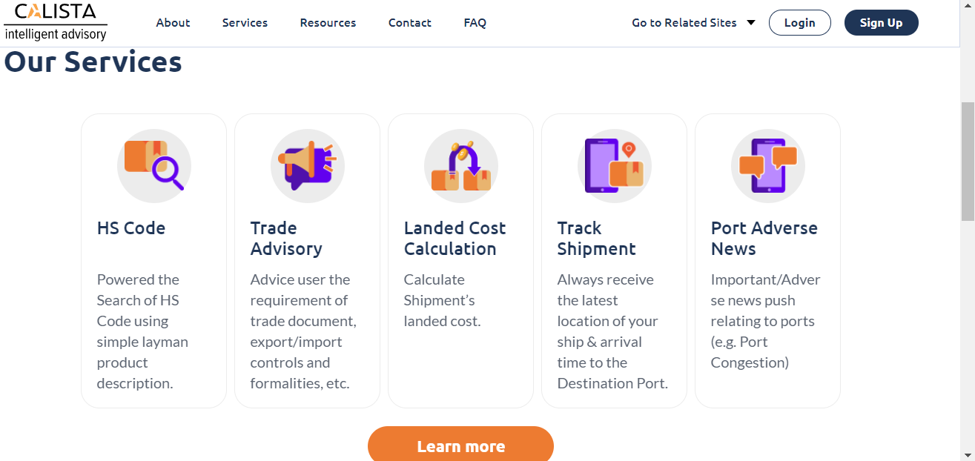The height and width of the screenshot is (461, 975).
Task: Expand the Go to Related Sites arrow
Action: coord(751,23)
